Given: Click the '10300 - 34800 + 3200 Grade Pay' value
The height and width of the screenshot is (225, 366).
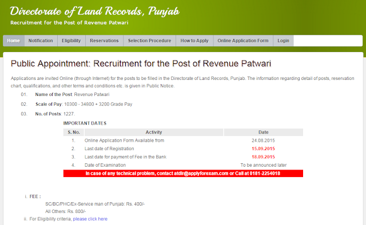Looking at the screenshot, I should click(x=98, y=105).
